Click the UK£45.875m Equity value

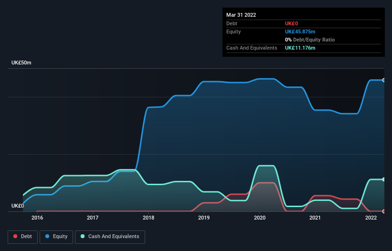[x=300, y=31]
